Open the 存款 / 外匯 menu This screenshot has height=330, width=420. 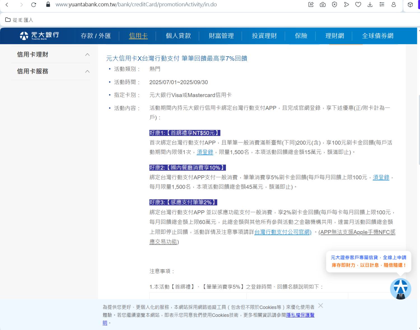[x=96, y=36]
